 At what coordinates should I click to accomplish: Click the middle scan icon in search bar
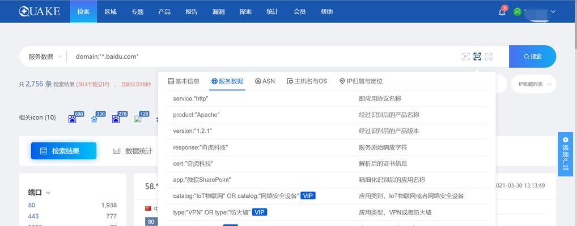tap(477, 56)
